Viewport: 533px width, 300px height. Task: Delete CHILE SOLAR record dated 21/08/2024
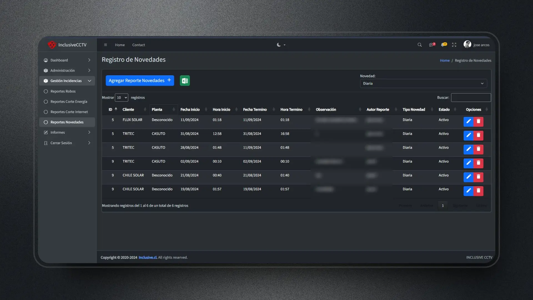[478, 177]
